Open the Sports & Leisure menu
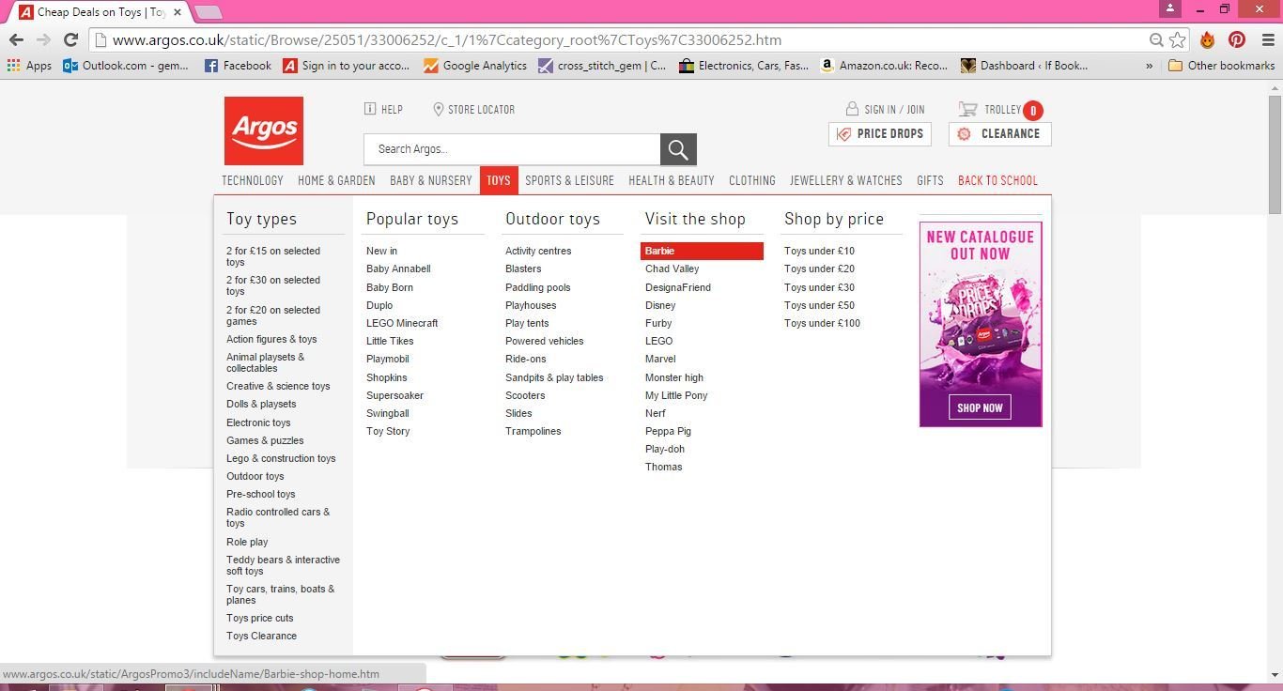Viewport: 1283px width, 691px height. [569, 180]
